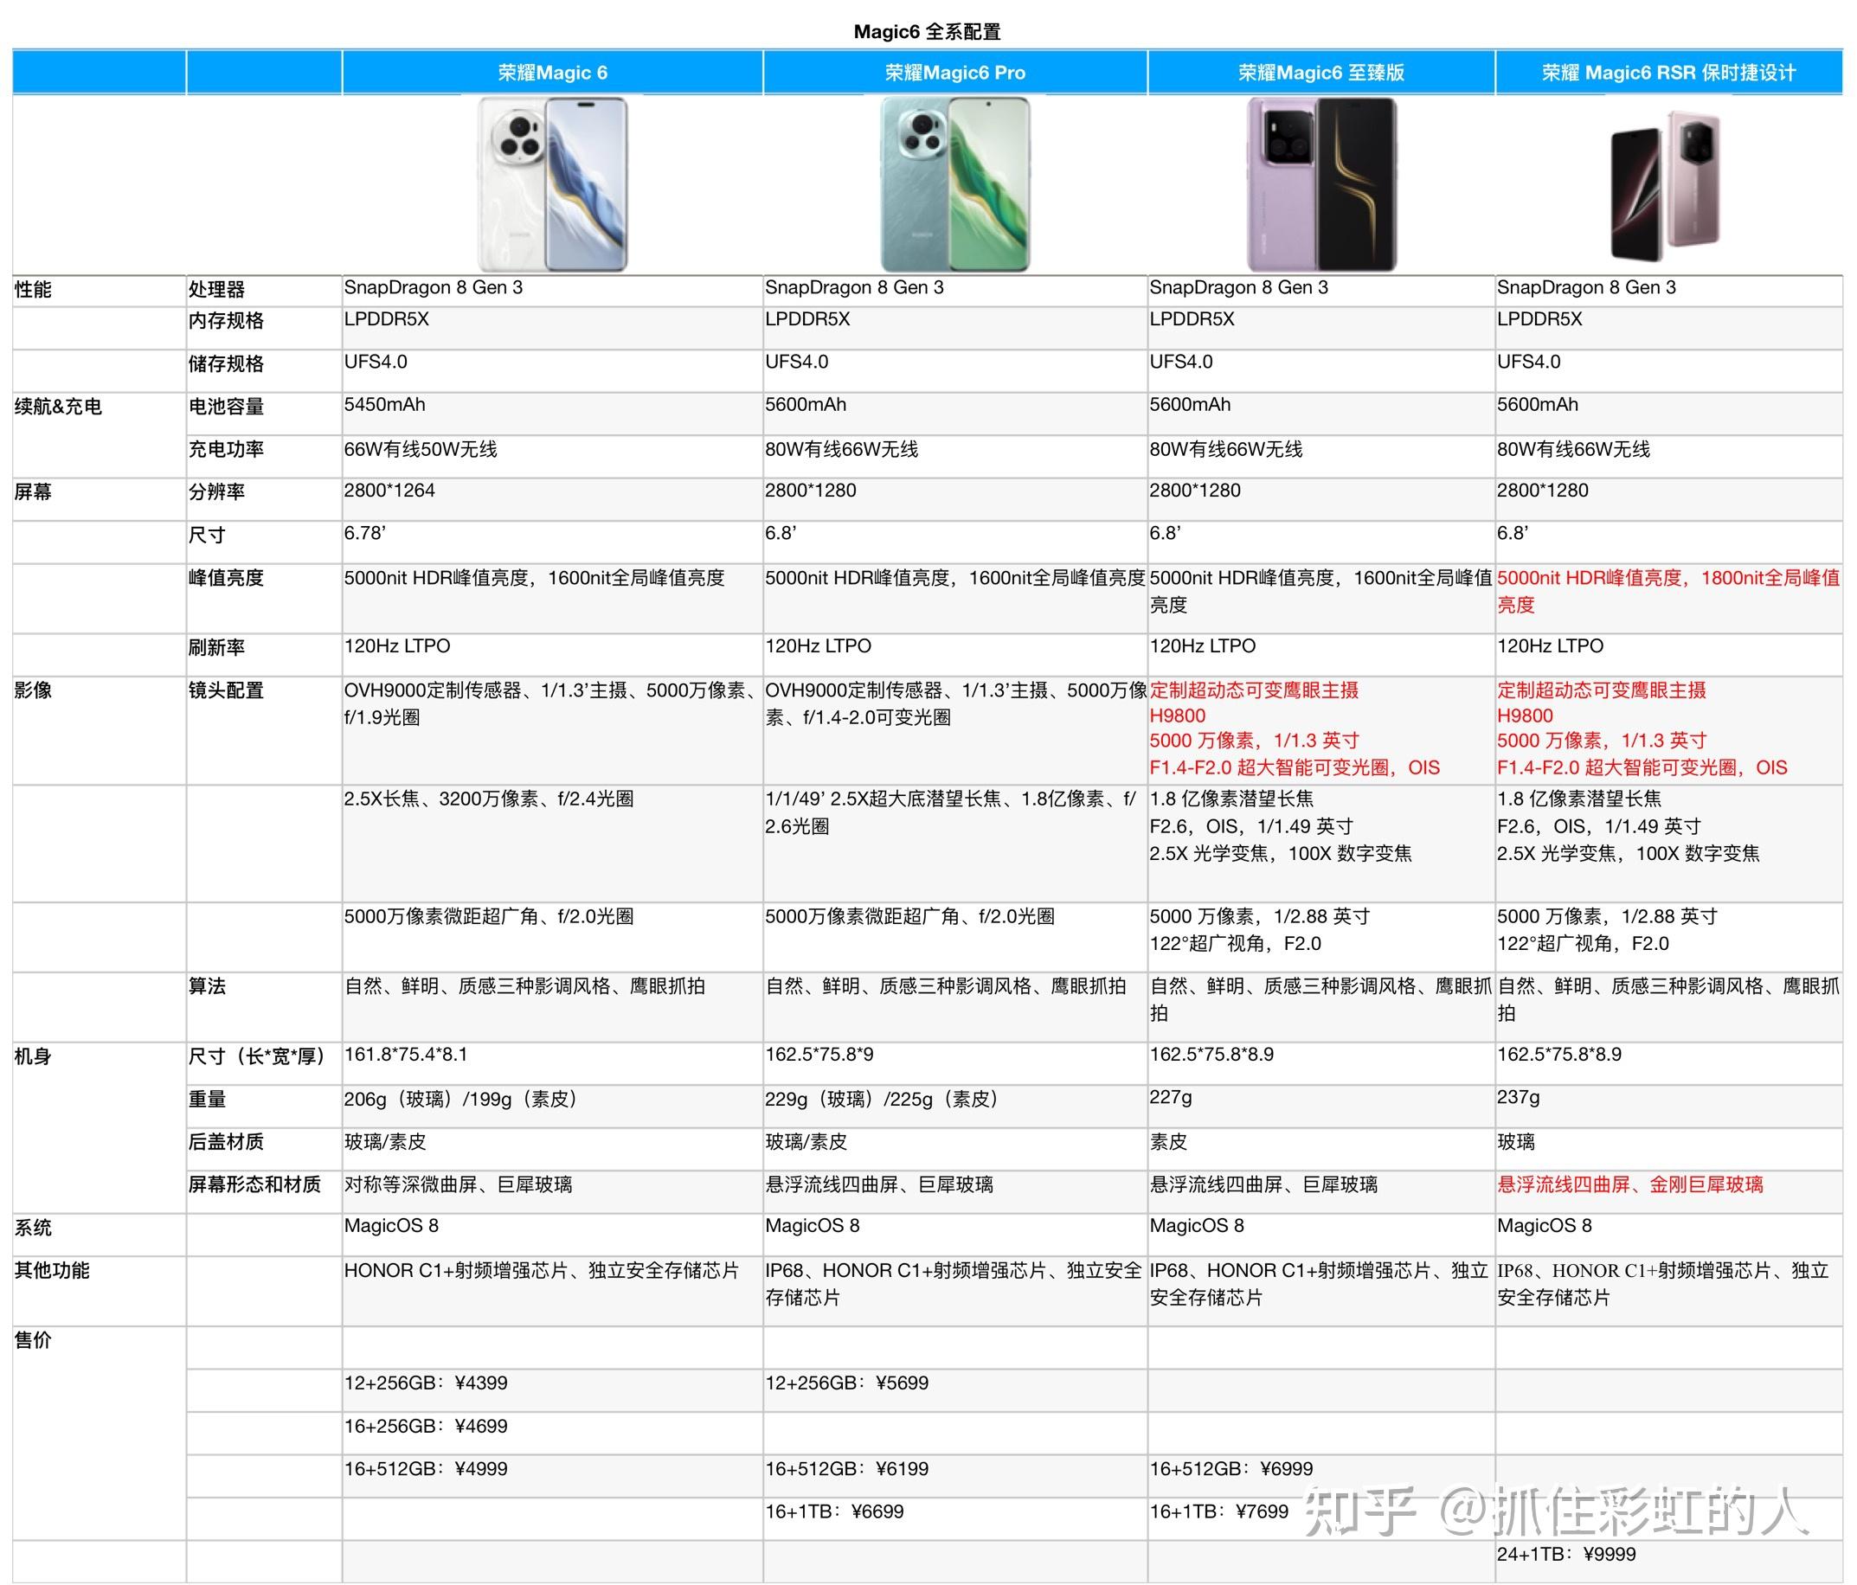Click the 售价 category label
The height and width of the screenshot is (1585, 1857).
click(x=33, y=1340)
